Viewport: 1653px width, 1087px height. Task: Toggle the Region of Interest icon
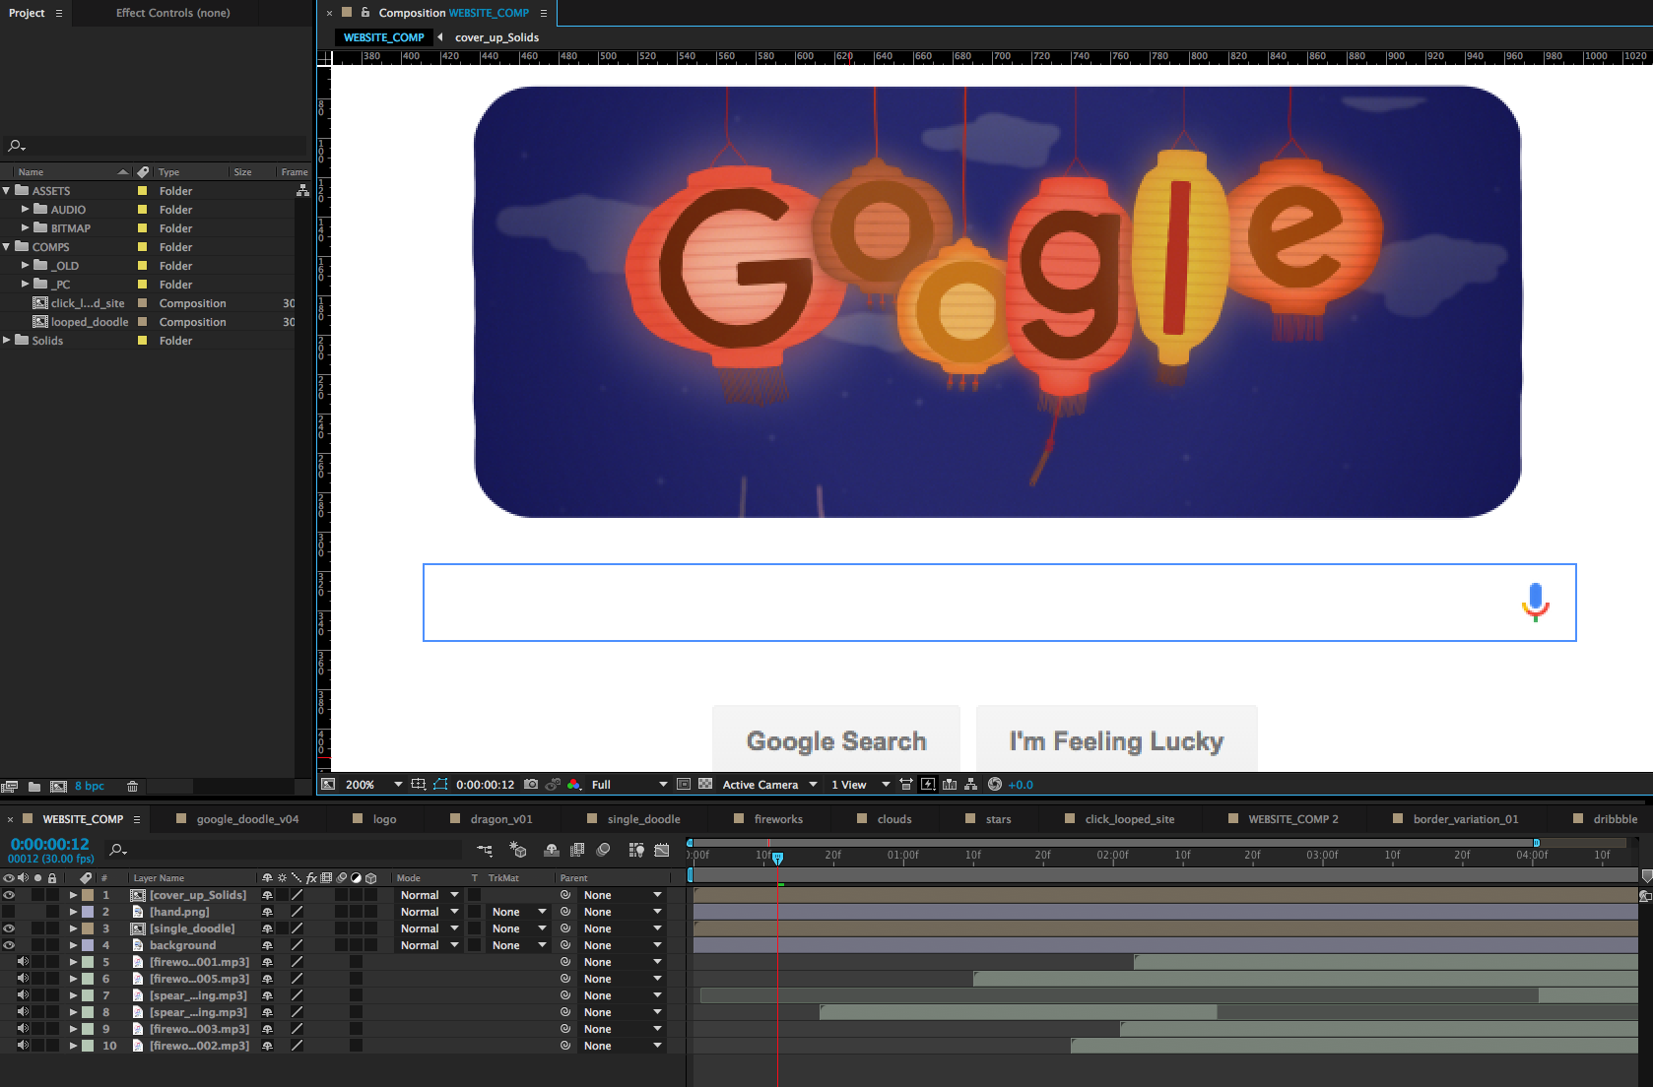[x=684, y=785]
